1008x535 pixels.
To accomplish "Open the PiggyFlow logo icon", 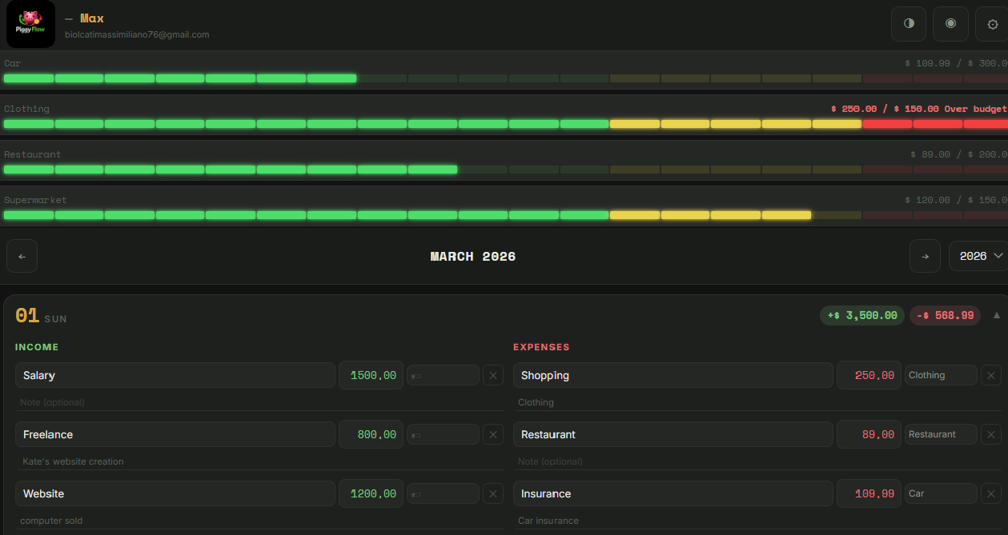I will coord(30,24).
